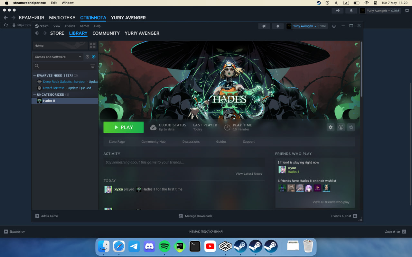This screenshot has height=257, width=412.
Task: Open announcements megaphone in the front Steam window
Action: [x=264, y=26]
